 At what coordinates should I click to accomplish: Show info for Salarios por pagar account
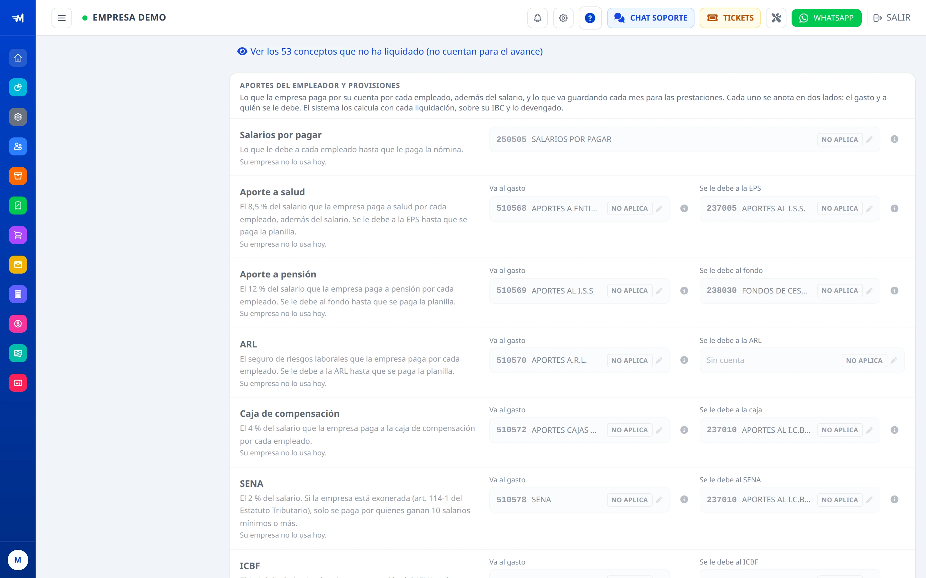point(894,140)
